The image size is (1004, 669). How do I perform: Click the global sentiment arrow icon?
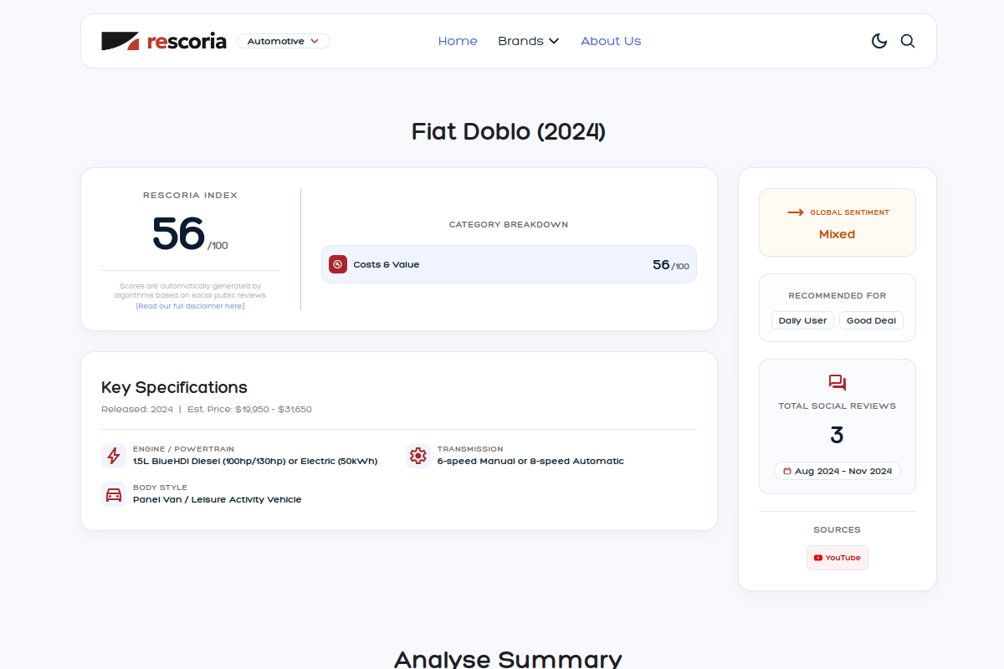pyautogui.click(x=796, y=212)
